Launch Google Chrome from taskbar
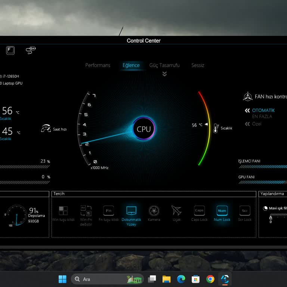287x287 pixels. click(x=210, y=279)
